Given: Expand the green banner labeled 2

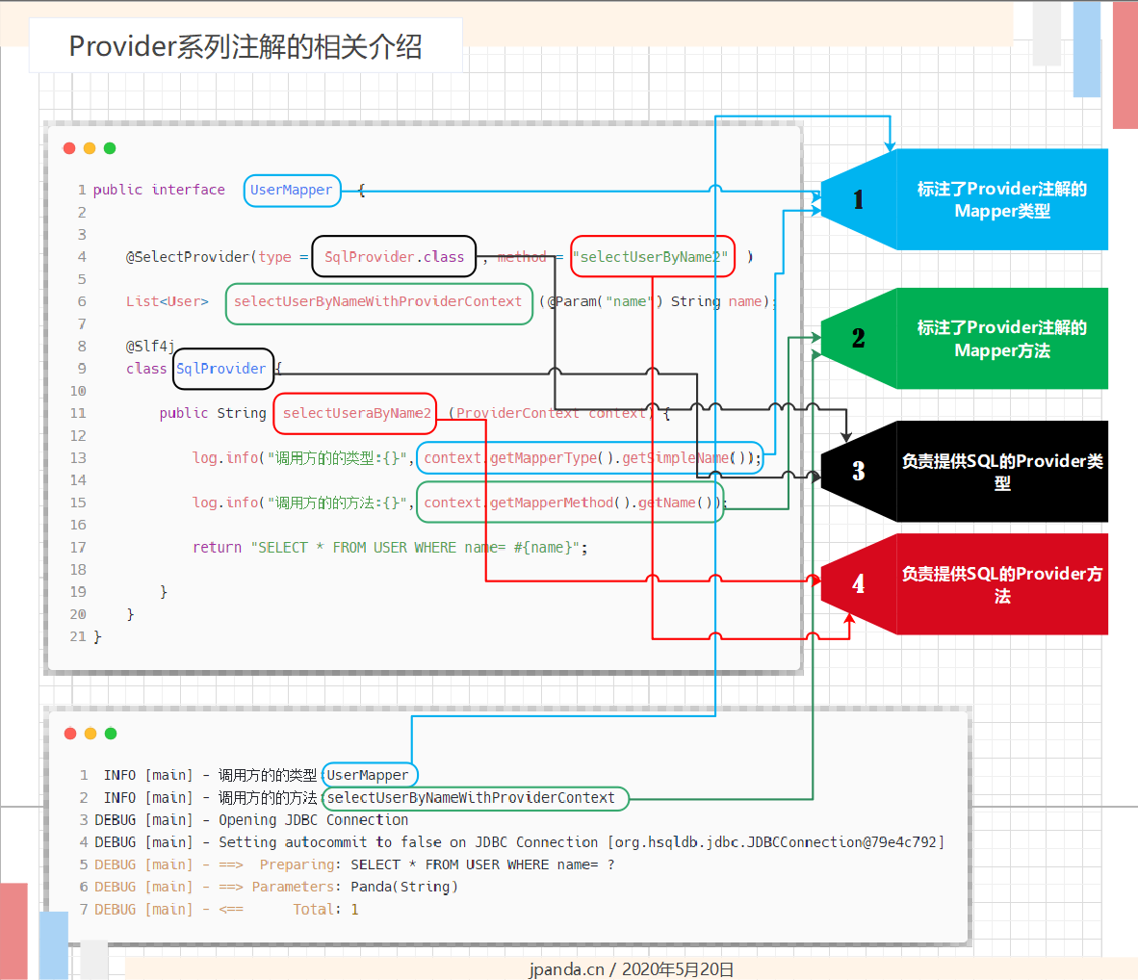Looking at the screenshot, I should [963, 339].
